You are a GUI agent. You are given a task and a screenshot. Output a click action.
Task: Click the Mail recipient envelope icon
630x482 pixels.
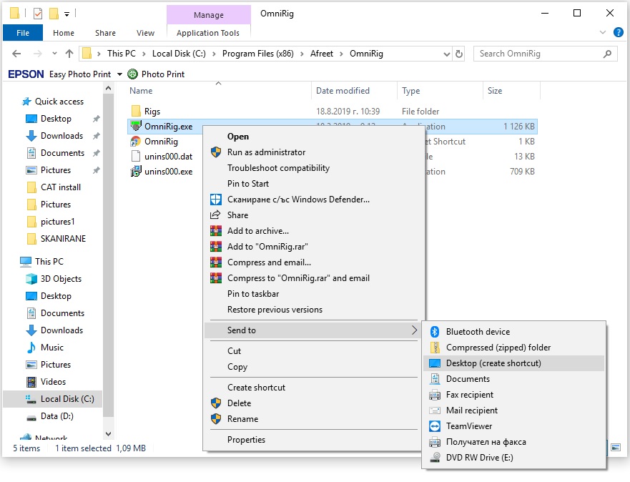(435, 410)
